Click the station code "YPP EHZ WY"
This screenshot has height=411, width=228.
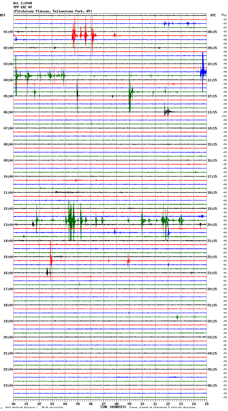click(x=23, y=7)
